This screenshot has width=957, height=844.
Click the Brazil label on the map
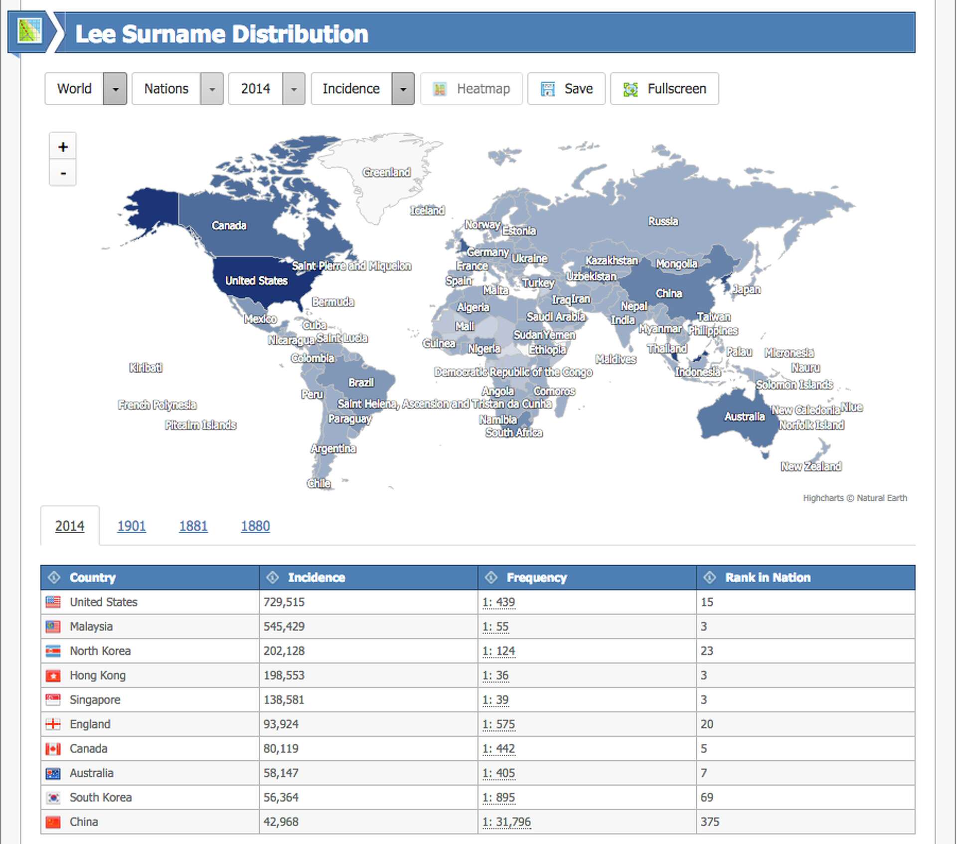pyautogui.click(x=361, y=383)
